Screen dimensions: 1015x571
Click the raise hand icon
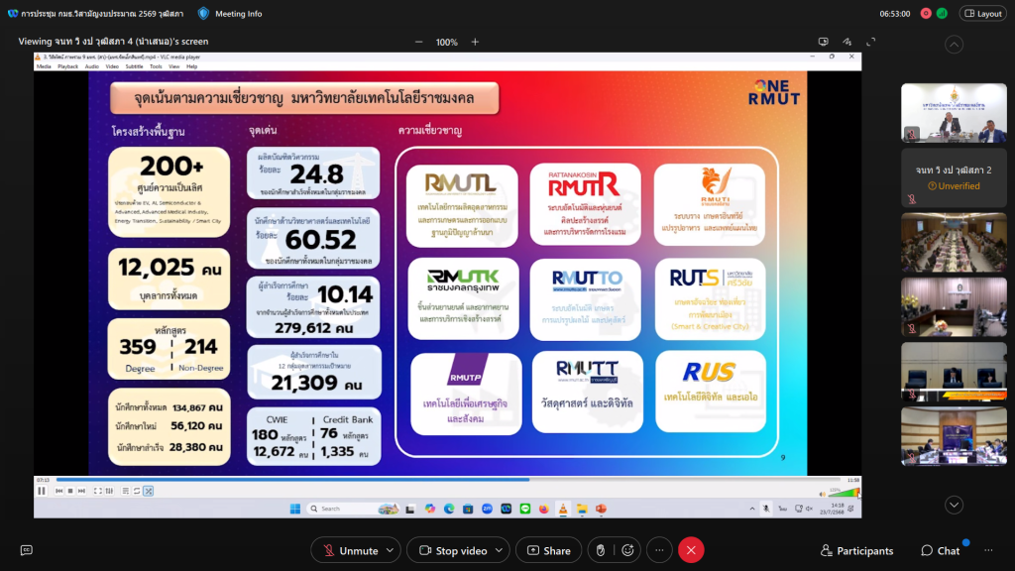tap(599, 550)
